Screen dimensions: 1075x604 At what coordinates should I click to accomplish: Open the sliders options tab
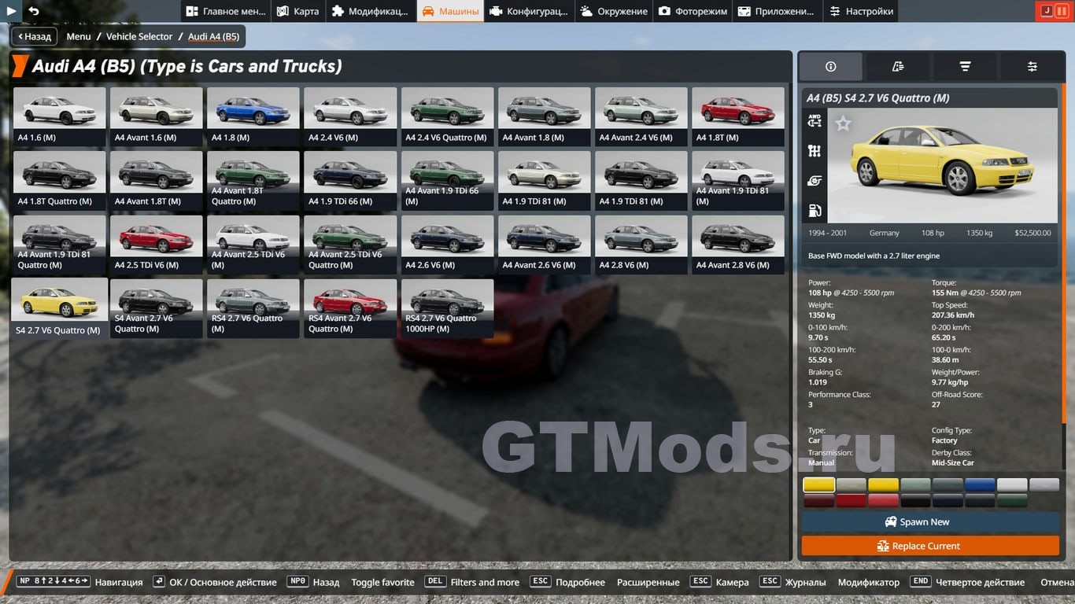click(1032, 67)
